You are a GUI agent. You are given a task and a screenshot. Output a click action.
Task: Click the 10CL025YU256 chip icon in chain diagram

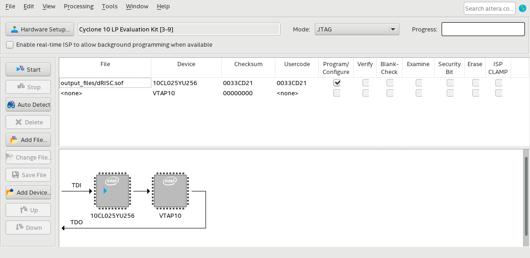coord(112,191)
